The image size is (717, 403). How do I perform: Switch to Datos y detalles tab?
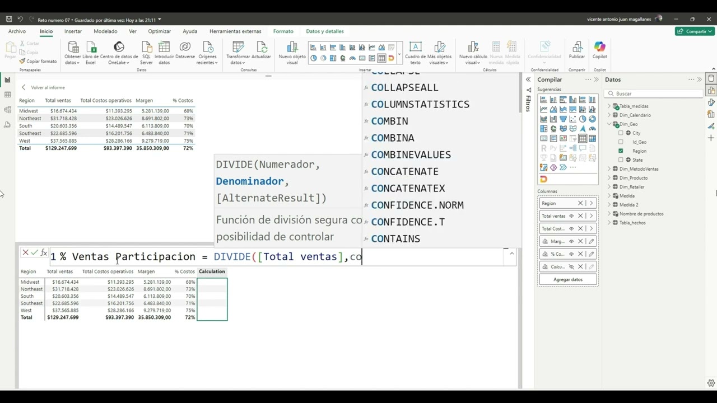[325, 31]
